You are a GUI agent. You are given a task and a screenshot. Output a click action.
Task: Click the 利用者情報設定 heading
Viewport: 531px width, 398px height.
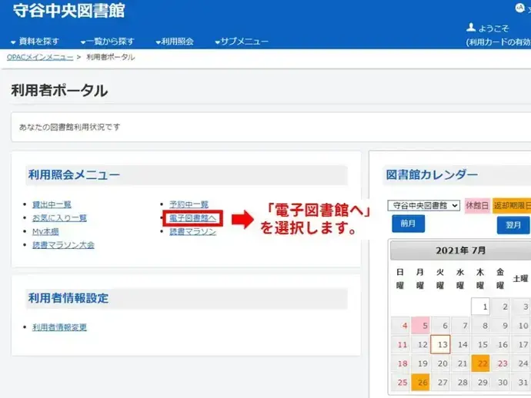click(x=68, y=298)
